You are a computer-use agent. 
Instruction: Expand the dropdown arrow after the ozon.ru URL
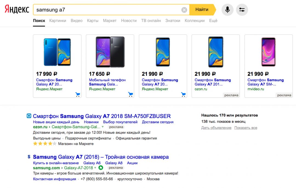click(x=103, y=127)
